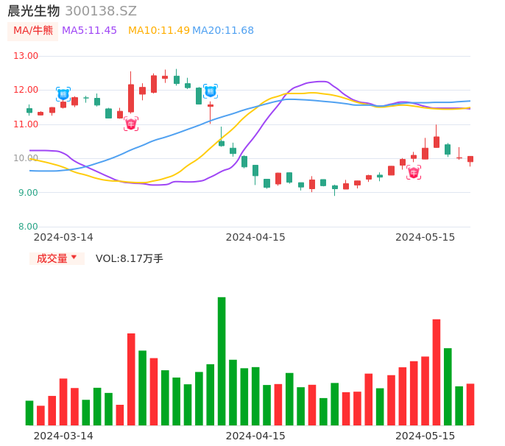Click the red arrow beside 成交量
Screen dimensions: 505x446
(74, 258)
